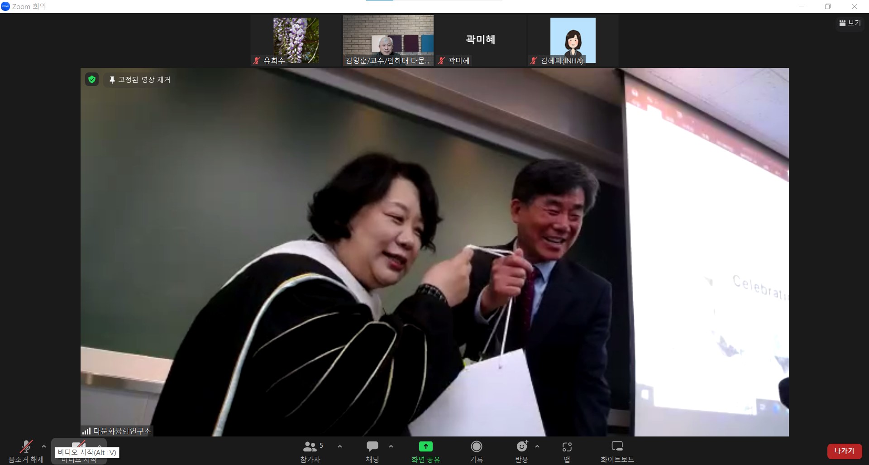Open the 참가자 participants panel
869x465 pixels.
[x=310, y=451]
